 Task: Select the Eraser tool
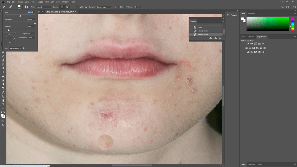click(3, 68)
